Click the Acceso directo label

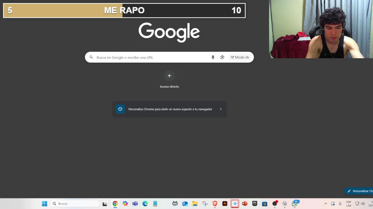pos(169,87)
